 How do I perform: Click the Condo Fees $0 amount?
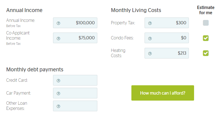(184, 38)
